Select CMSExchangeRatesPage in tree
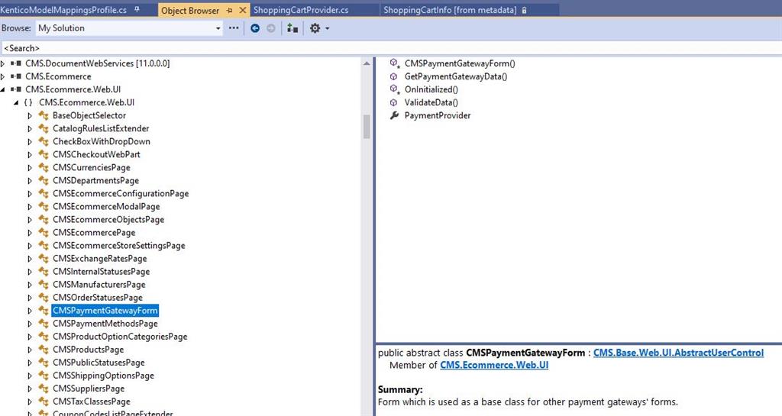782x416 pixels. coord(100,259)
